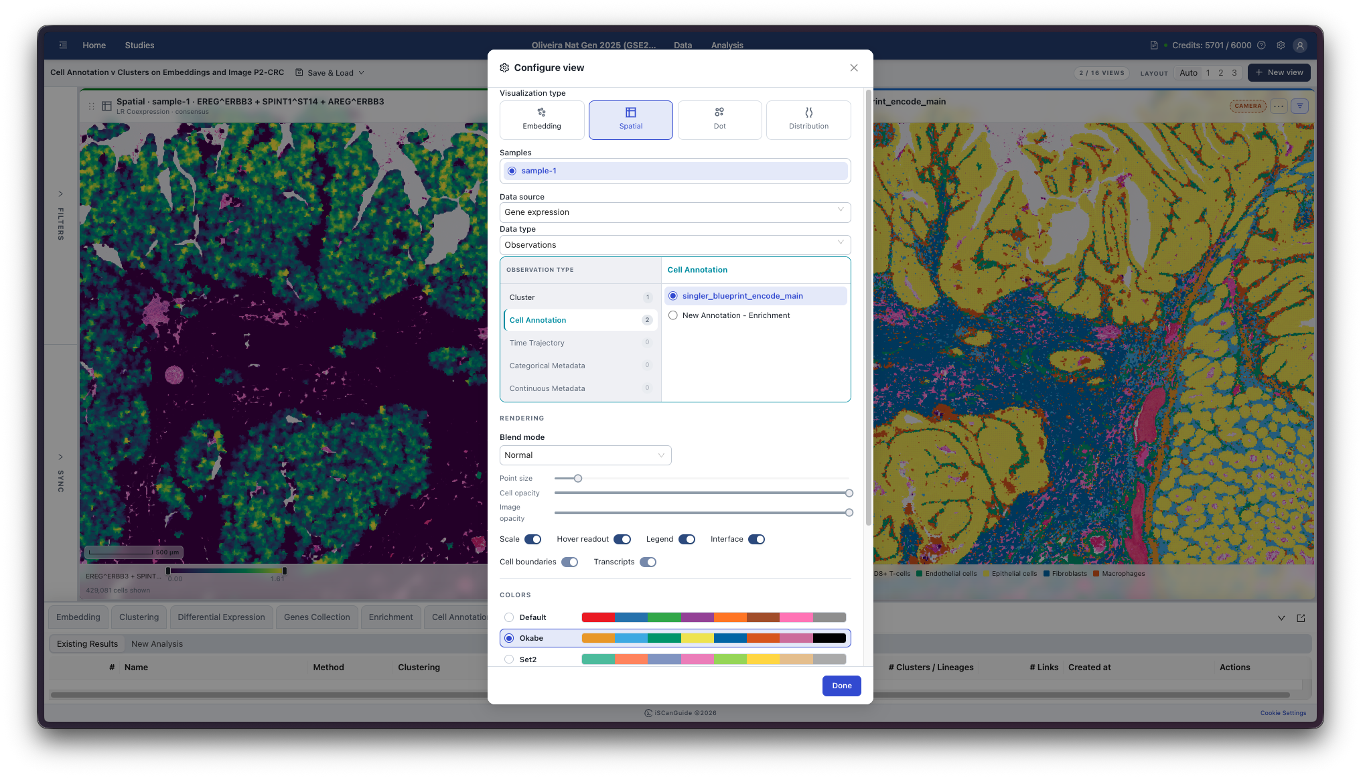The width and height of the screenshot is (1361, 778).
Task: Toggle the Legend switch
Action: pos(687,540)
